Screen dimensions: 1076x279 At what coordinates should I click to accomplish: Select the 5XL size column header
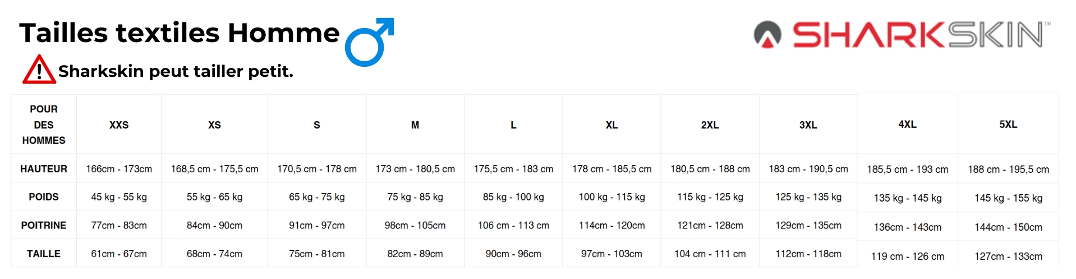click(1008, 124)
